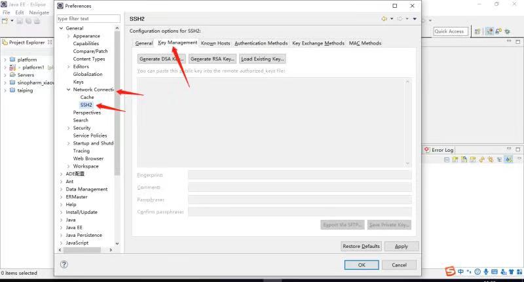Collapse the General preferences node

[61, 28]
